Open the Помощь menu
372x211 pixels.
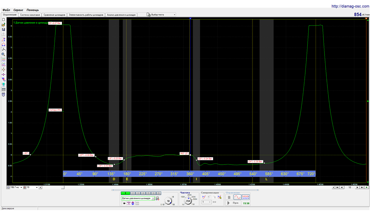(x=33, y=10)
